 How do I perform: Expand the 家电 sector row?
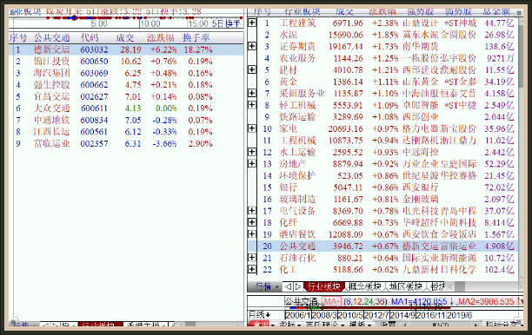tap(252, 128)
